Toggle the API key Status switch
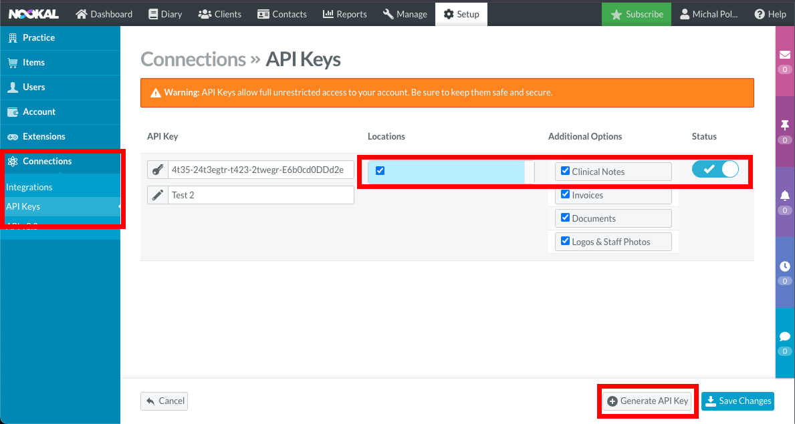795x424 pixels. 715,169
